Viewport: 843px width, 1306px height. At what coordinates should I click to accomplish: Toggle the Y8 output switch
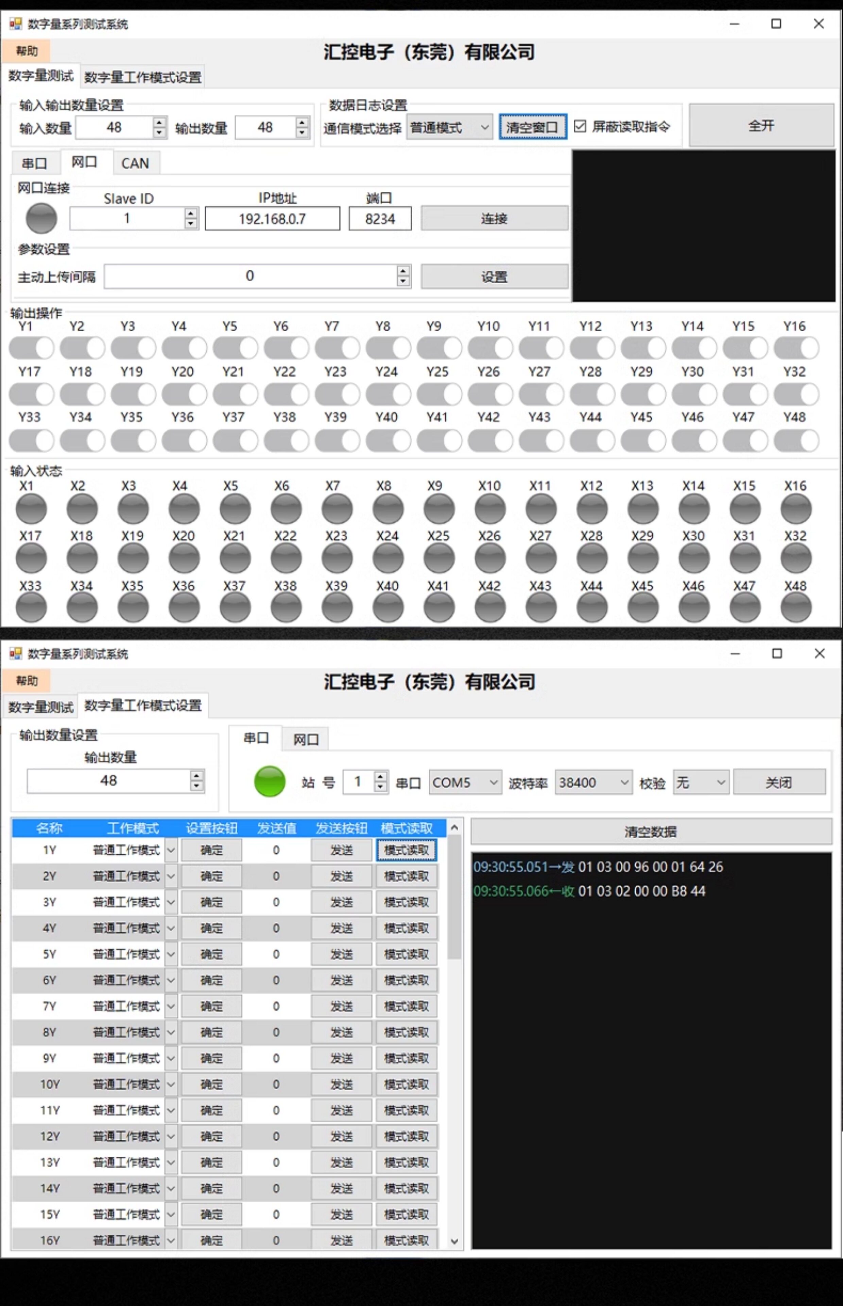pyautogui.click(x=388, y=348)
